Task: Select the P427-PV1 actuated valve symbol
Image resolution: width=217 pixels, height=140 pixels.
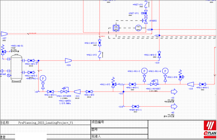Action: click(x=145, y=13)
